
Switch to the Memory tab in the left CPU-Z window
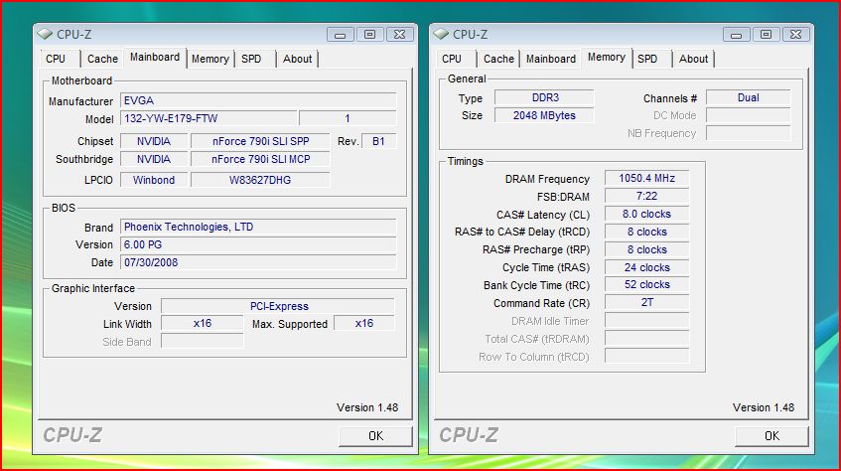click(210, 59)
